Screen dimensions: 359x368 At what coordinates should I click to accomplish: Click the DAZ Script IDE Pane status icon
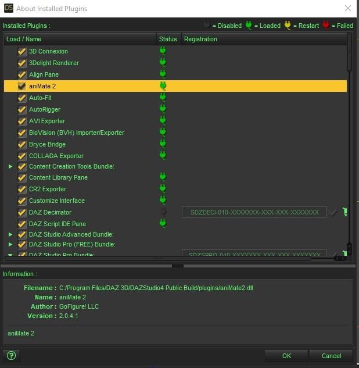coord(163,223)
